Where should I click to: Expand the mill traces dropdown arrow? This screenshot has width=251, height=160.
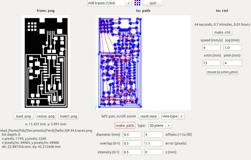point(129,3)
